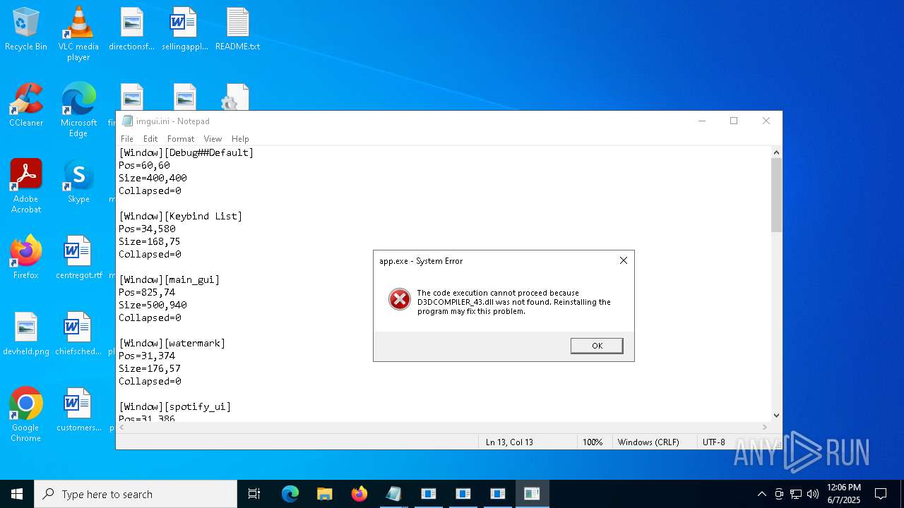Open the notification center icon

coord(881,494)
